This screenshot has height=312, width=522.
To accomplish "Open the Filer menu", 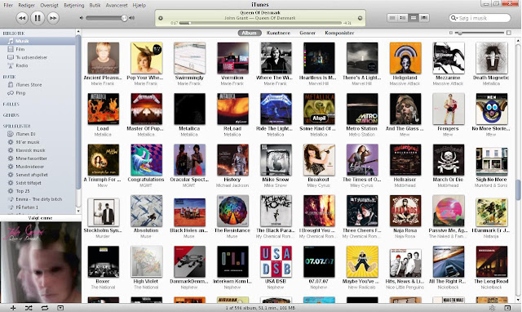I will coord(8,5).
